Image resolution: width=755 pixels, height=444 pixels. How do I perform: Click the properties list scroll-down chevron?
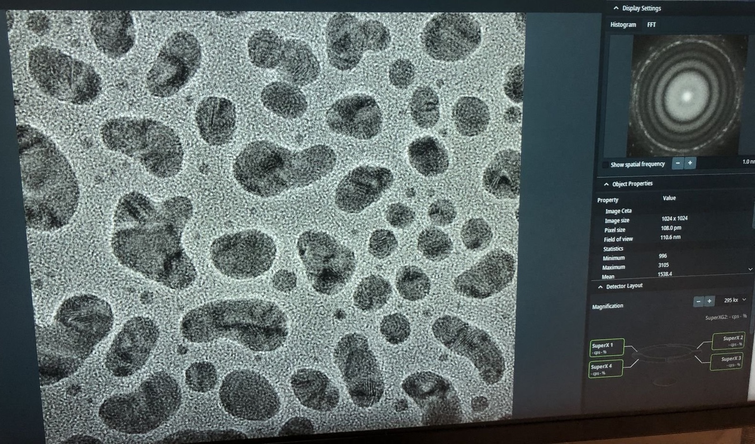coord(750,269)
